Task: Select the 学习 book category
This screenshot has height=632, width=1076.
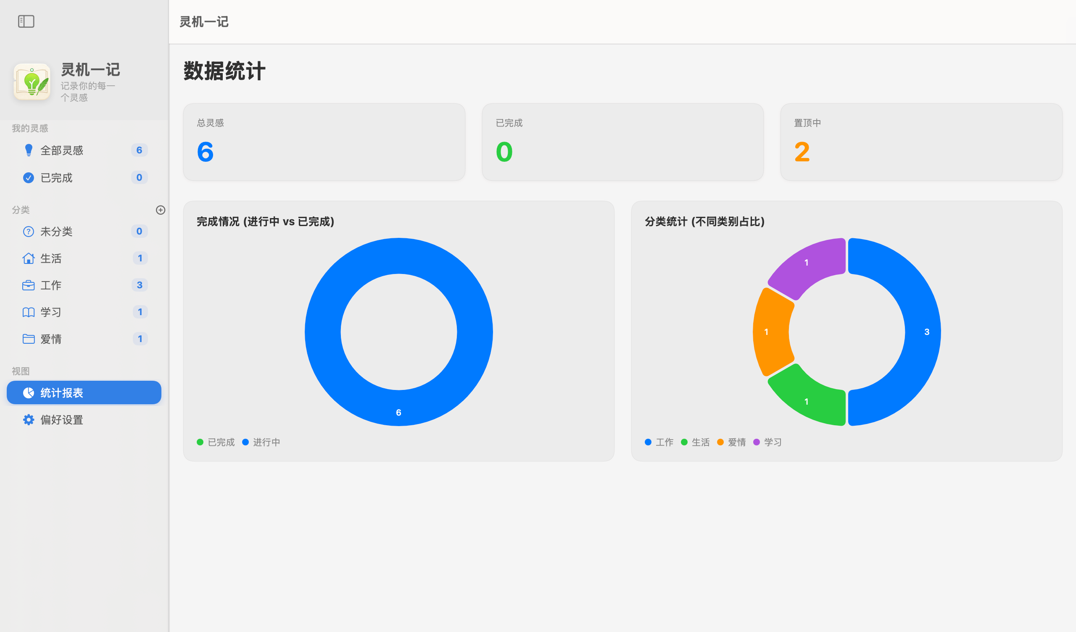Action: point(51,312)
